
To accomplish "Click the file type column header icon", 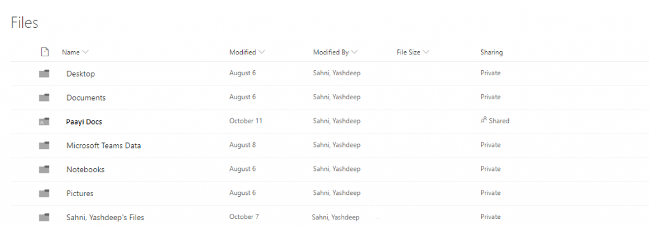I will click(45, 52).
